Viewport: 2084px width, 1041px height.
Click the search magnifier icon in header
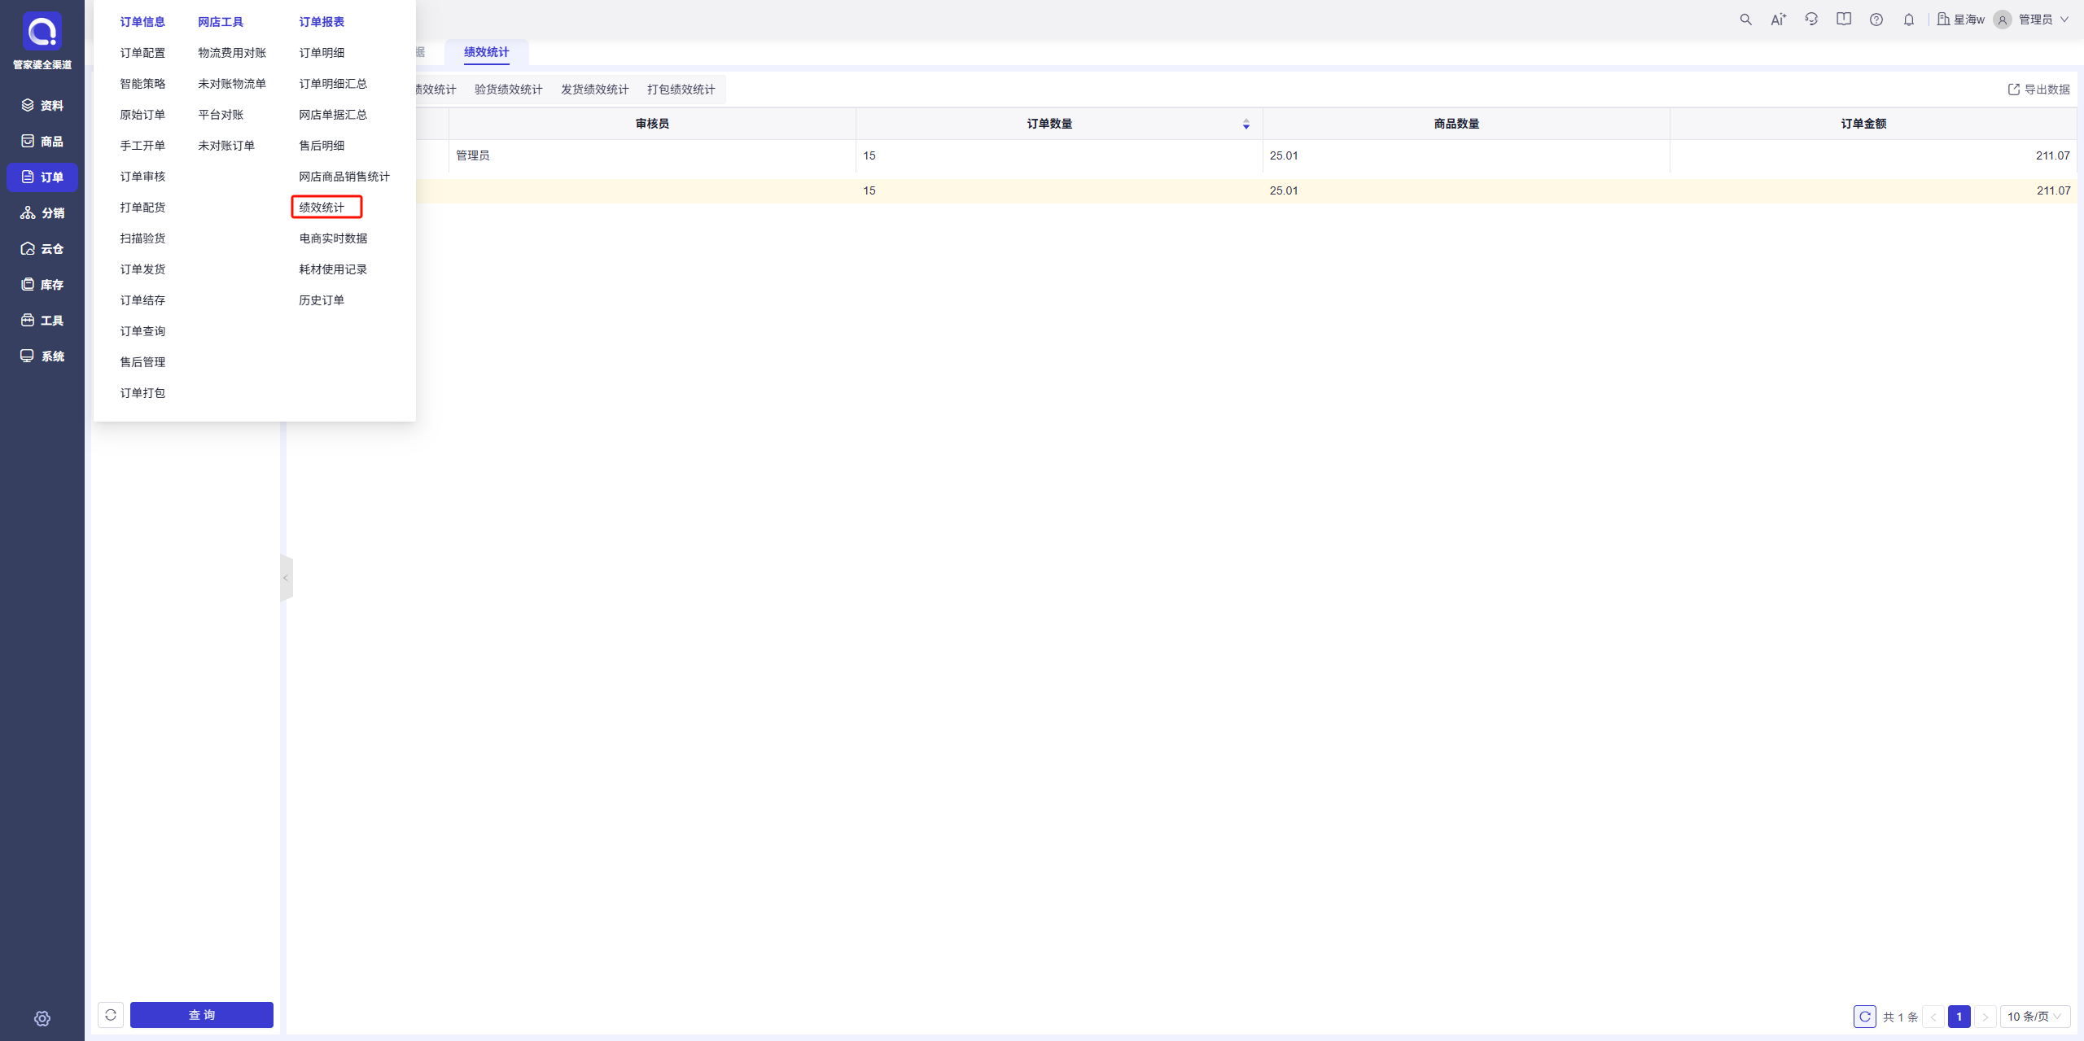[x=1745, y=20]
